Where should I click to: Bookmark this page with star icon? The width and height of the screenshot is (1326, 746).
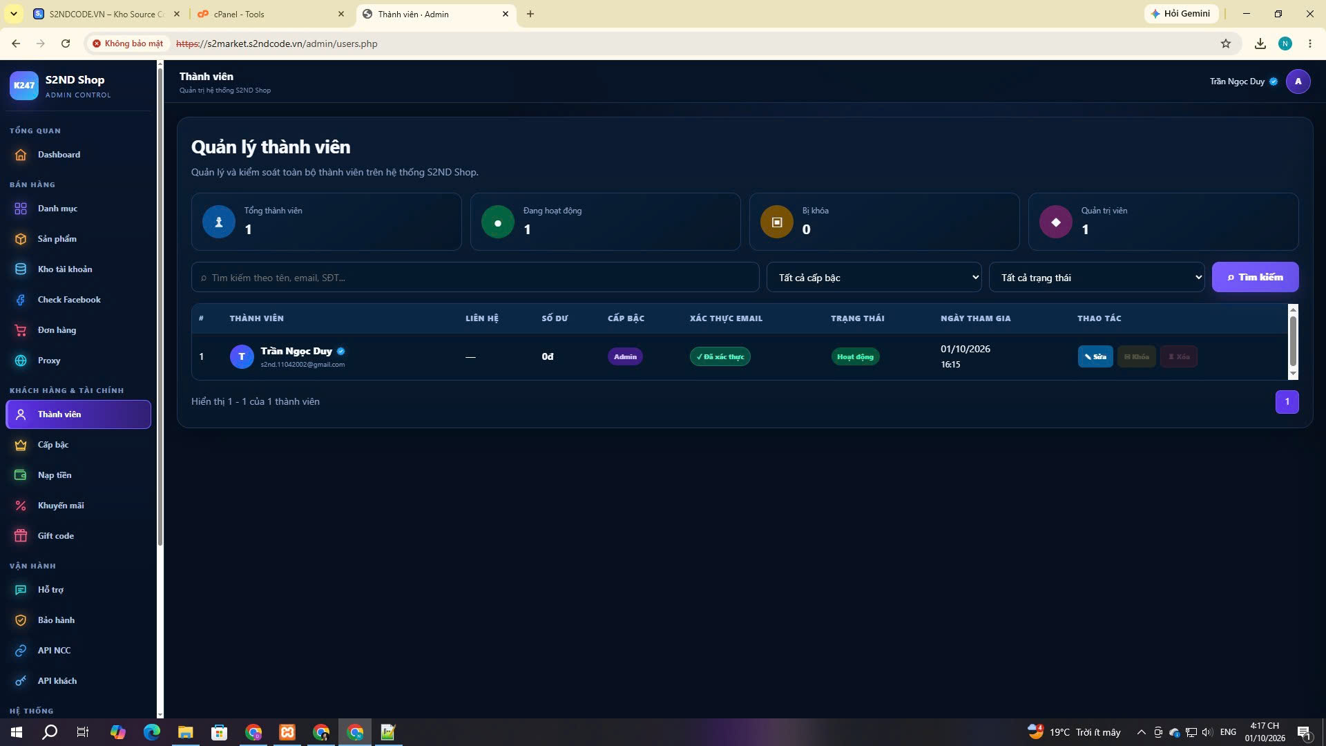point(1226,44)
